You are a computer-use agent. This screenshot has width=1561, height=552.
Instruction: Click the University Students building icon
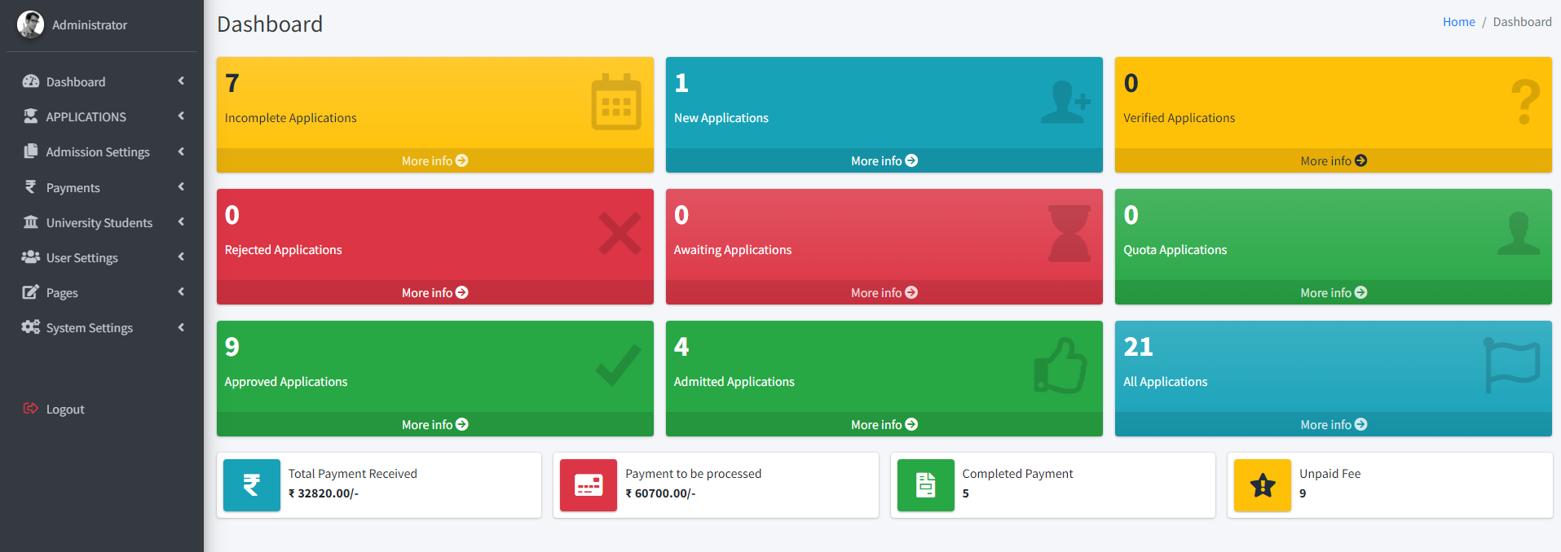(31, 222)
